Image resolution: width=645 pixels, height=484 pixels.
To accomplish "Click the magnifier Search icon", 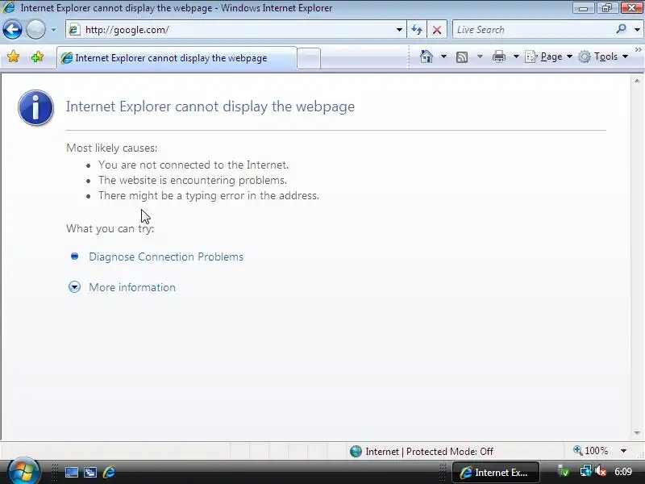I will coord(621,29).
